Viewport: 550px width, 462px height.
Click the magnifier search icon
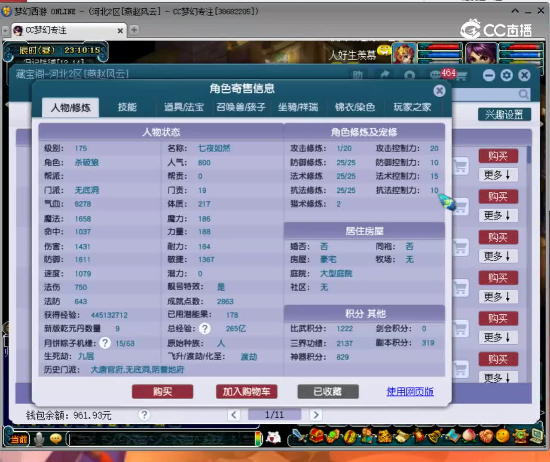[523, 94]
